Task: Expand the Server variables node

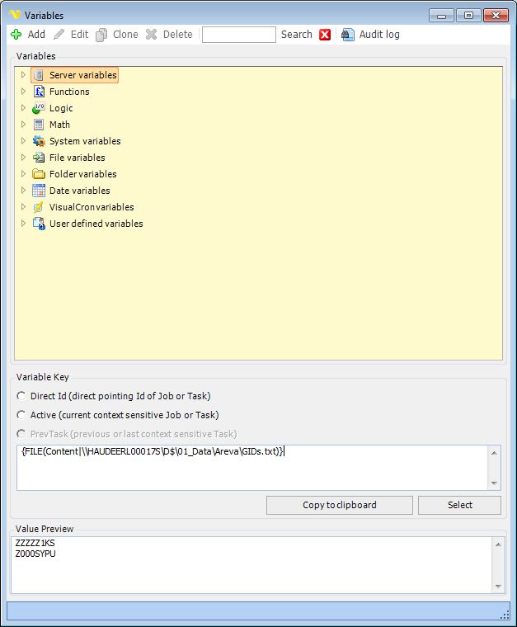Action: pyautogui.click(x=23, y=75)
